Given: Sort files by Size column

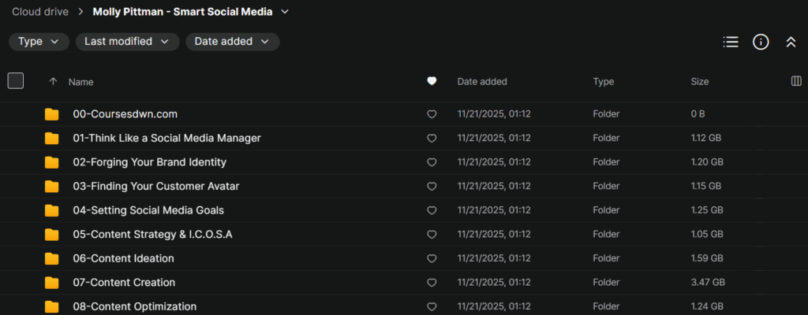Looking at the screenshot, I should tap(700, 81).
